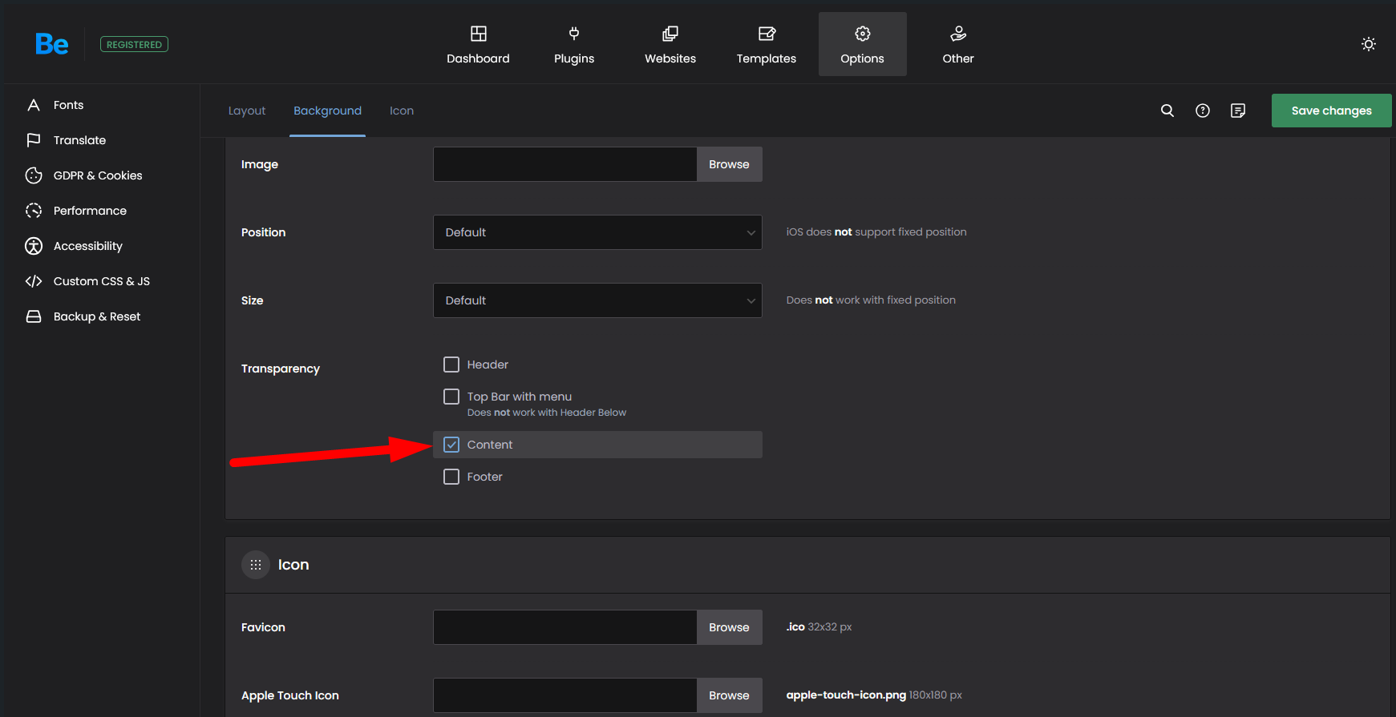Click the Transparency field label
1396x717 pixels.
click(281, 369)
